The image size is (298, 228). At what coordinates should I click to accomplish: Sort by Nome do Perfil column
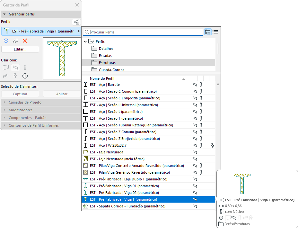pos(137,78)
